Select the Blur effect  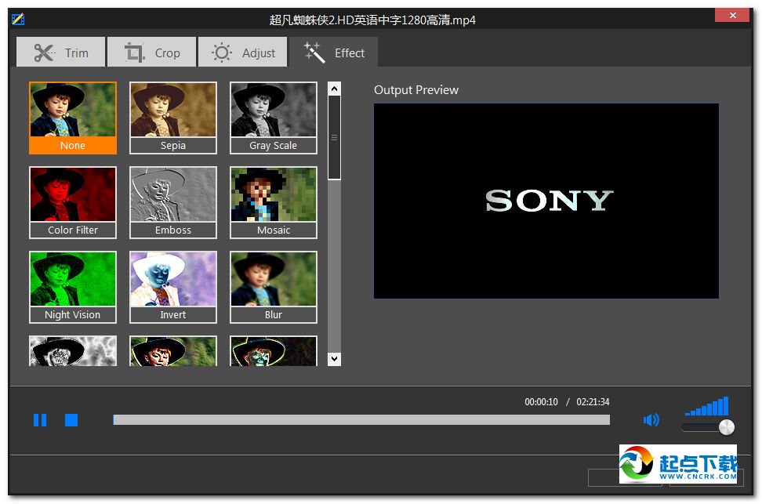point(274,287)
